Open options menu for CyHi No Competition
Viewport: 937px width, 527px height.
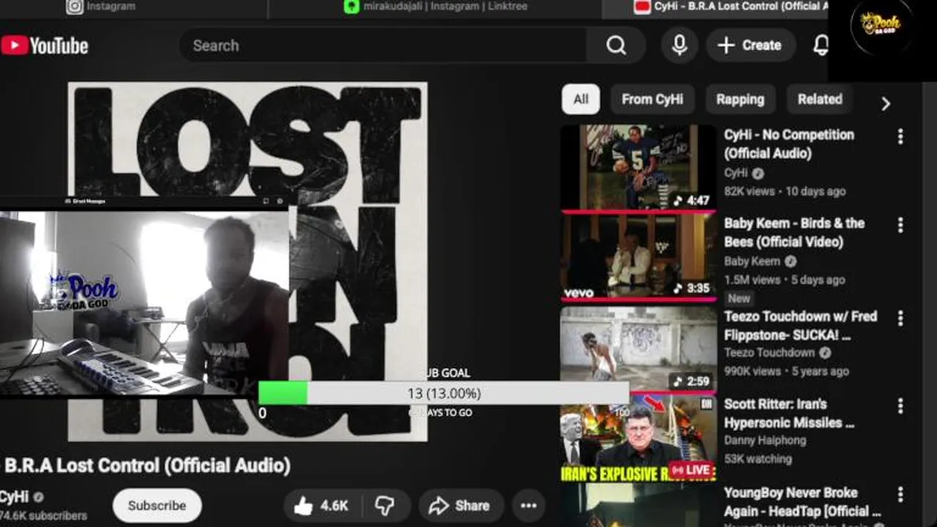point(900,136)
